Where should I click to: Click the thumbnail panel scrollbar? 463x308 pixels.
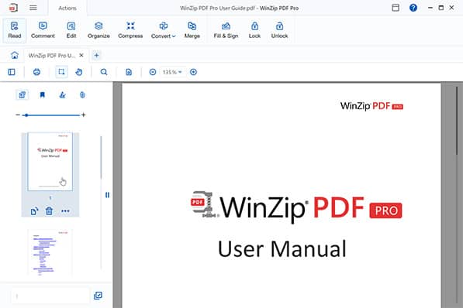[x=101, y=158]
